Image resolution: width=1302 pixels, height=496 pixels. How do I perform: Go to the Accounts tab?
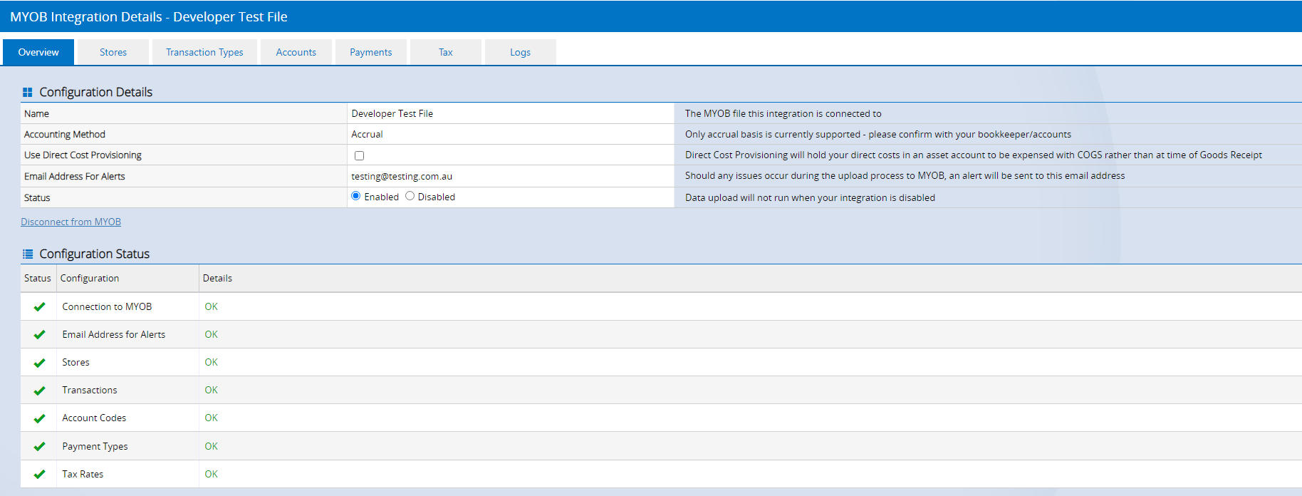click(296, 52)
